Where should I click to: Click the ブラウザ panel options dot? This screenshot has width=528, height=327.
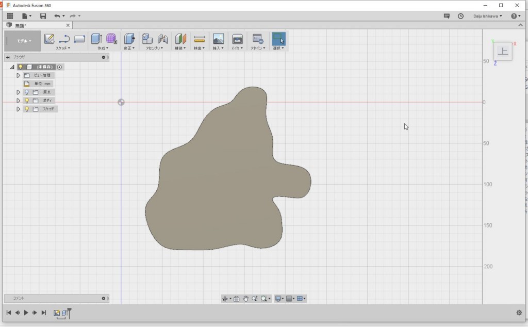coord(103,57)
